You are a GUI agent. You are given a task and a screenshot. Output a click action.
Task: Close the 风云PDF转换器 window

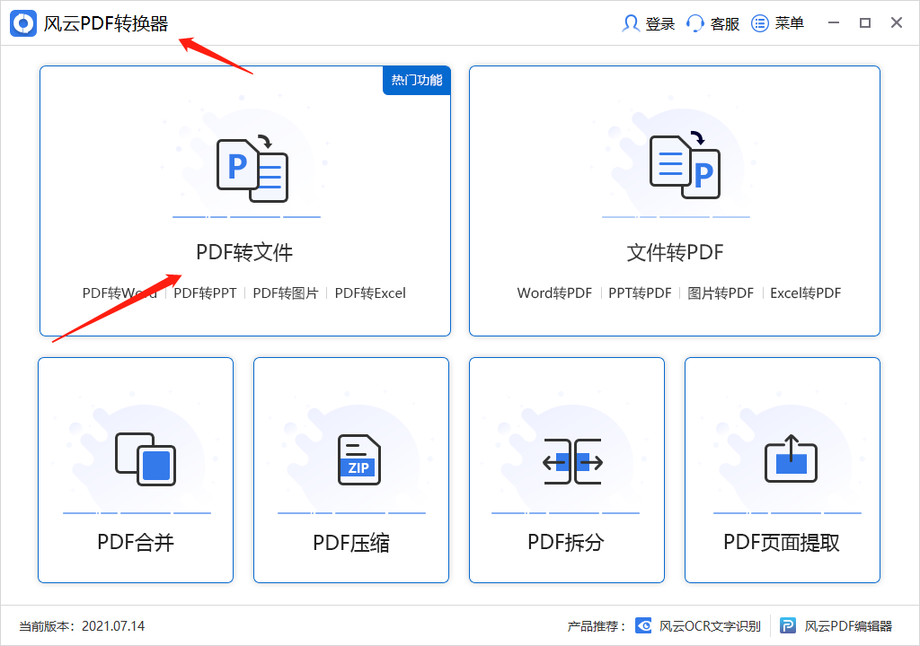896,22
